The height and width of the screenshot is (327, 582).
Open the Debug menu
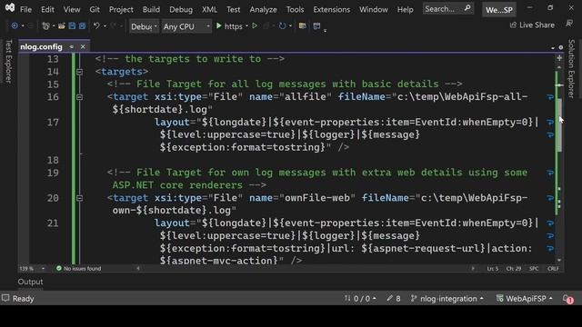point(181,9)
